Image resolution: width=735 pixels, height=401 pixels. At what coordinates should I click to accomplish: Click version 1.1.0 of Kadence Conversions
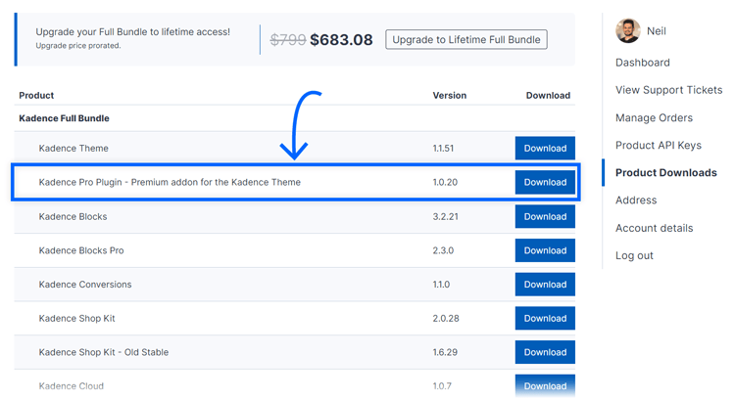[x=441, y=285]
